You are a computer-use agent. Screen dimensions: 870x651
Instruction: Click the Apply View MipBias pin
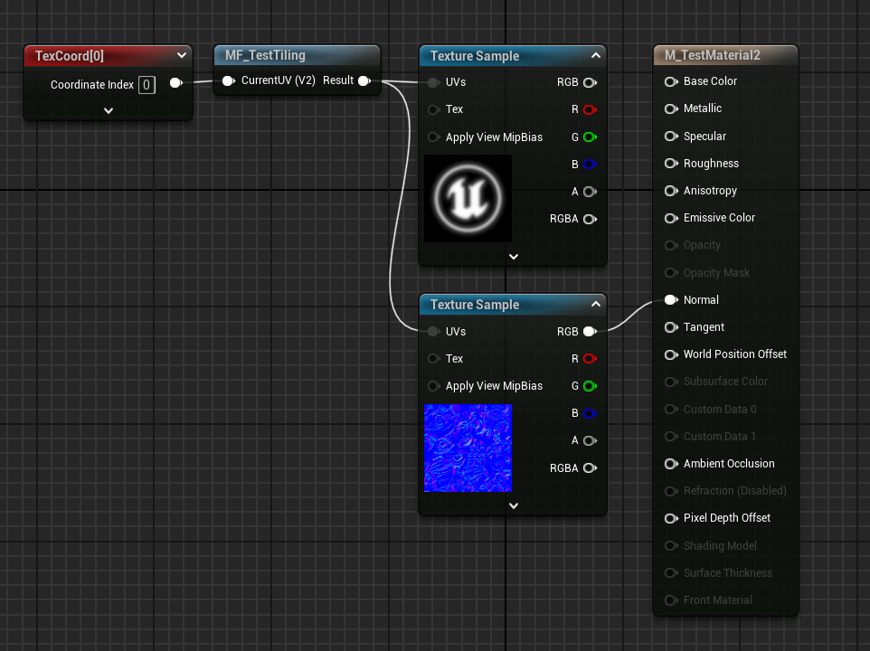[x=435, y=137]
